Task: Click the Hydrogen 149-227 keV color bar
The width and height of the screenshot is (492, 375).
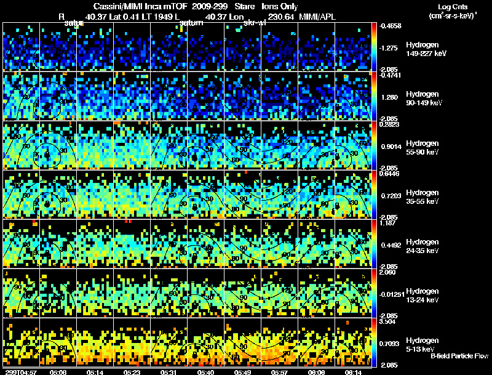Action: [374, 46]
